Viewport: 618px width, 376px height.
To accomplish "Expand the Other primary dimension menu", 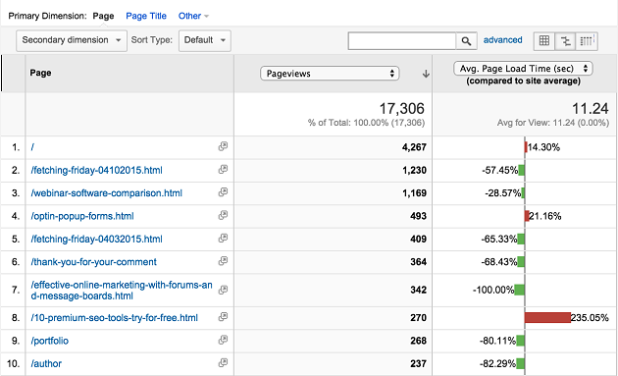I will (193, 16).
